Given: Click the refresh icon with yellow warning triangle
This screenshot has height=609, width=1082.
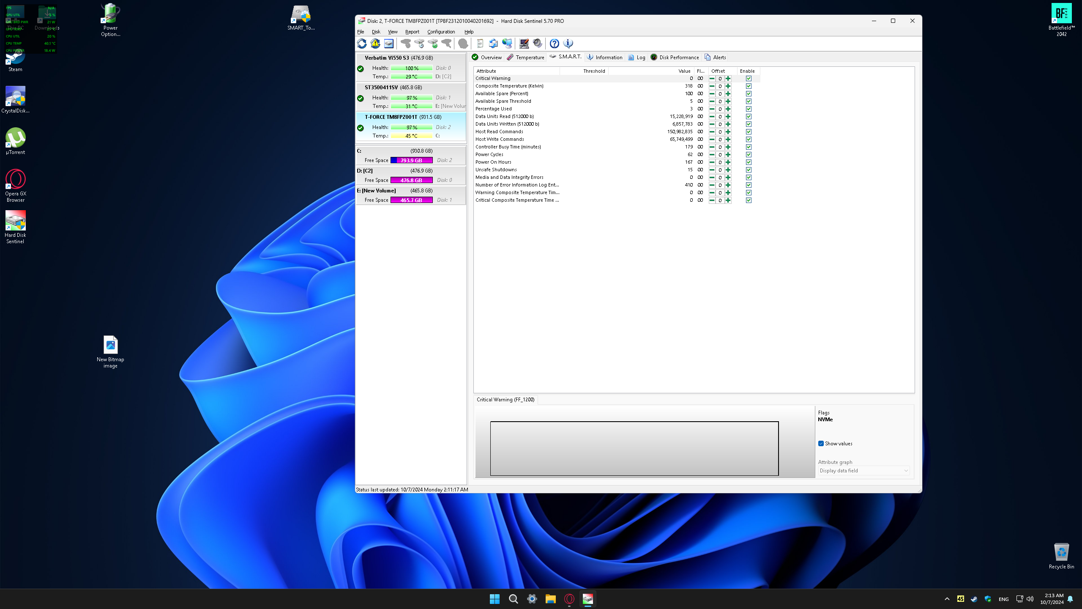Looking at the screenshot, I should coord(375,44).
